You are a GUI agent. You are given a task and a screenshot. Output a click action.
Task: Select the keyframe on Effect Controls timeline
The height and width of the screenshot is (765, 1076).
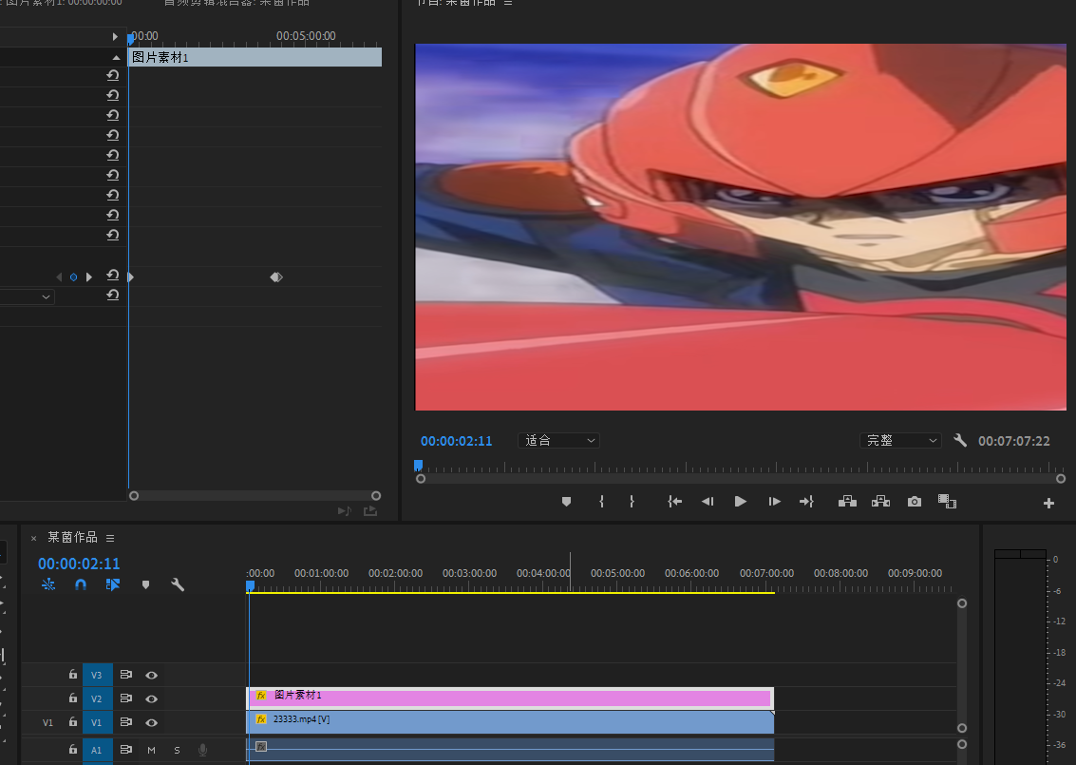276,277
